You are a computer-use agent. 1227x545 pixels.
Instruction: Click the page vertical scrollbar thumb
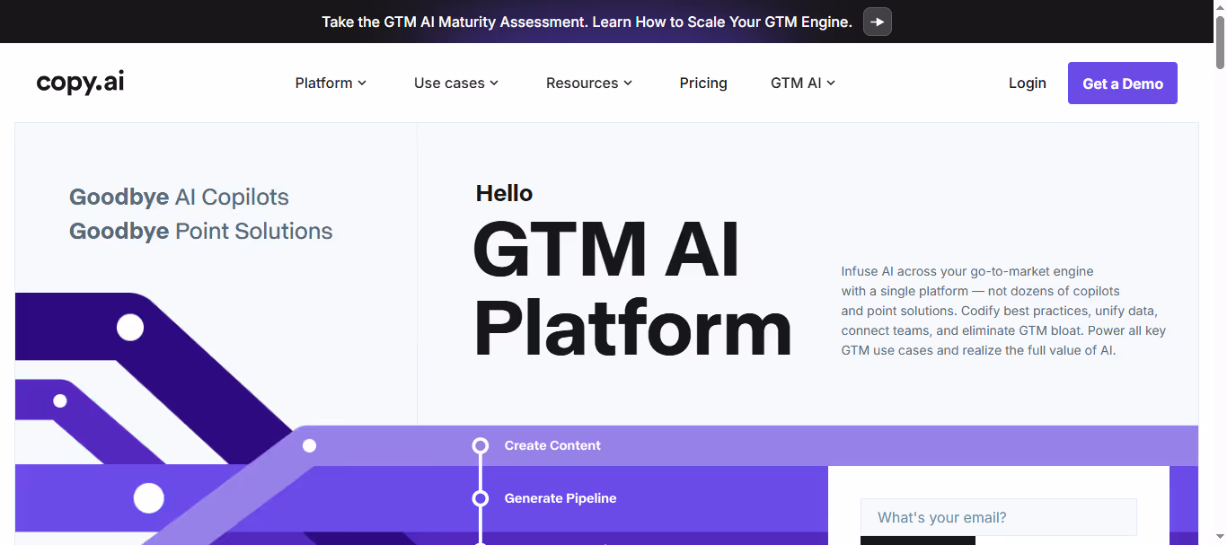tap(1220, 42)
